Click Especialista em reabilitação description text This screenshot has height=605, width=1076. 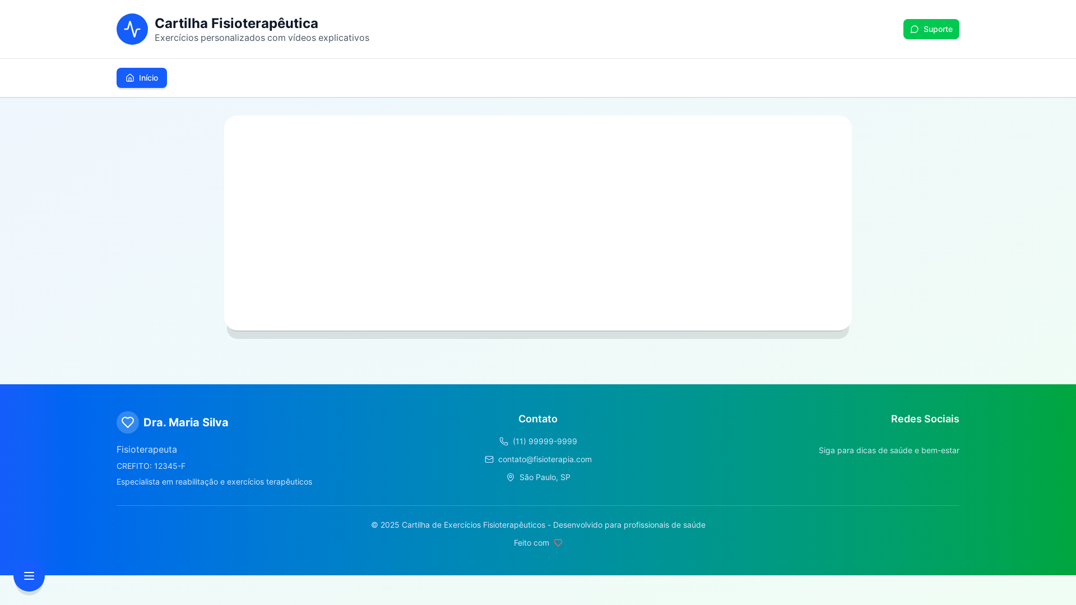(214, 482)
